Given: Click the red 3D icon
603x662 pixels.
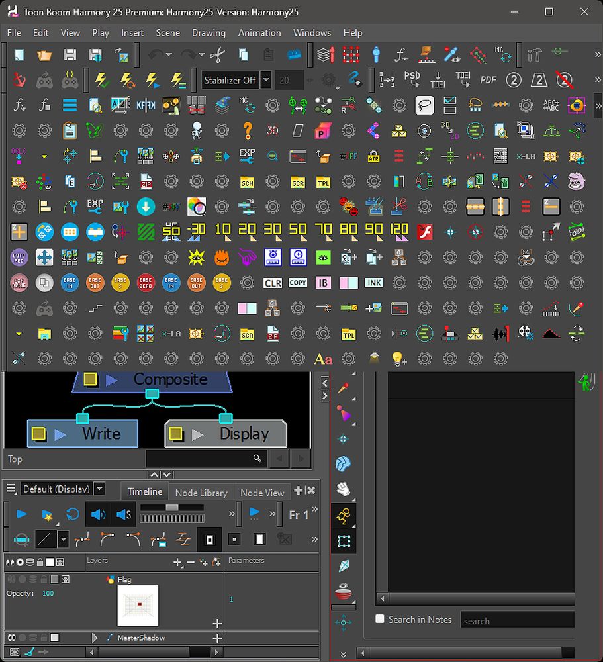Looking at the screenshot, I should coord(273,131).
